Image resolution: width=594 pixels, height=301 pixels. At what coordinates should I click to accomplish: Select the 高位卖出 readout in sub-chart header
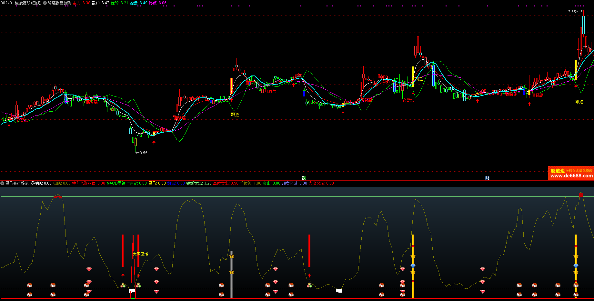[226, 183]
